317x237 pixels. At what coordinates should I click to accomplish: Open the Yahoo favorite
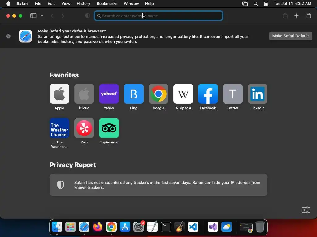point(109,94)
